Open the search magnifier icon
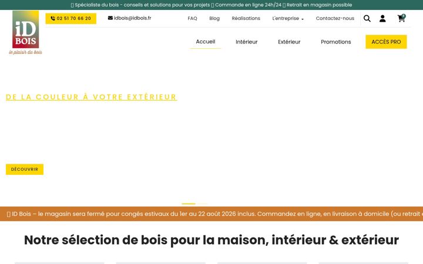Image resolution: width=423 pixels, height=264 pixels. 367,18
